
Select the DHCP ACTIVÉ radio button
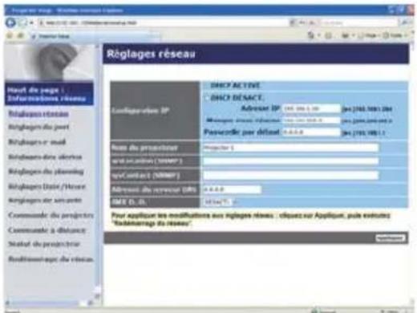point(206,86)
